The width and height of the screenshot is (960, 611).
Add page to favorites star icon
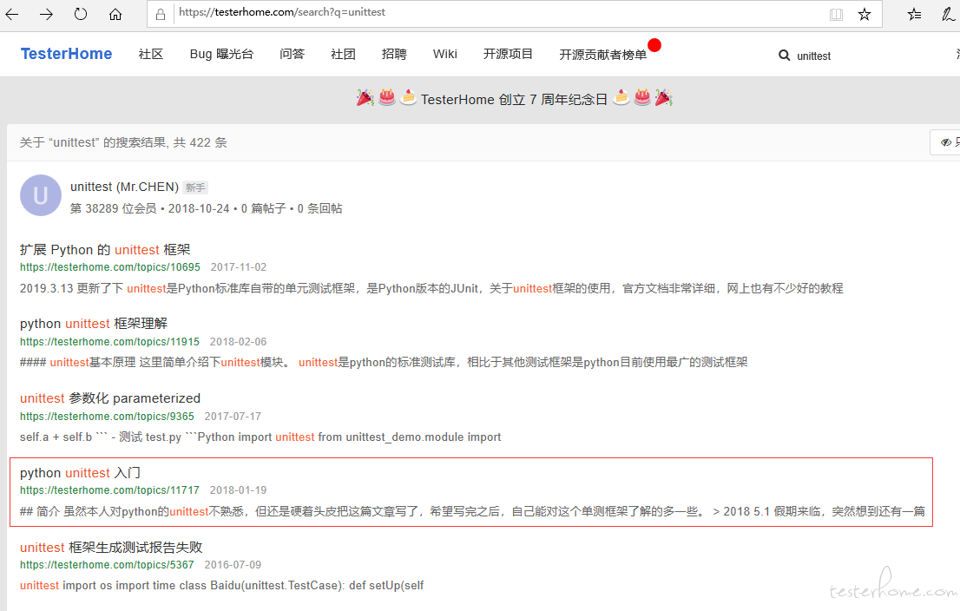pyautogui.click(x=864, y=15)
